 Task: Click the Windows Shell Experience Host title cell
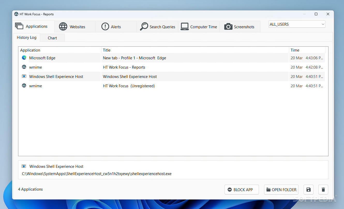130,77
